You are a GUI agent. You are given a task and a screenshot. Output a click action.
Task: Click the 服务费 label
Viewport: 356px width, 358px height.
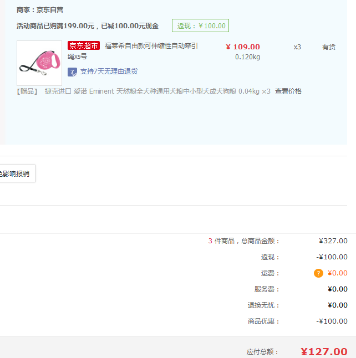[x=267, y=289]
